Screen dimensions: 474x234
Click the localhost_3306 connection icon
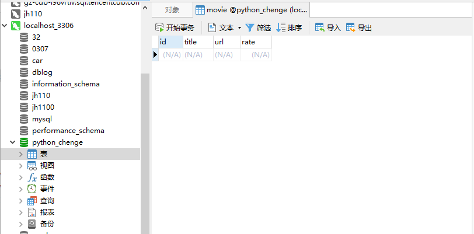15,26
